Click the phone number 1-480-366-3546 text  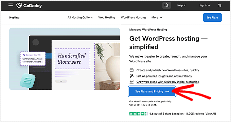[x=148, y=105]
